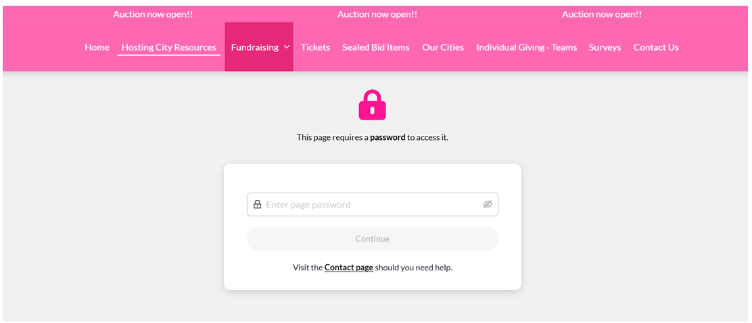Viewport: 752px width, 323px height.
Task: Open Hosting City Resources page
Action: (169, 47)
